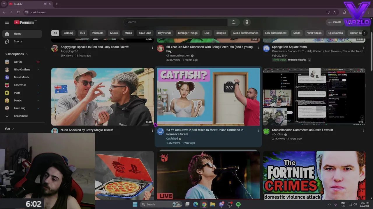Image resolution: width=373 pixels, height=209 pixels.
Task: Play the CATFISH? video thumbnail
Action: point(208,97)
